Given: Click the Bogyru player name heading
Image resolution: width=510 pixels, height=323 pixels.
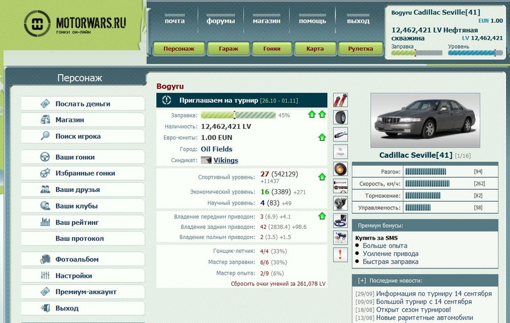Looking at the screenshot, I should 170,86.
